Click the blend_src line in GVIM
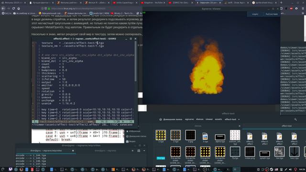This screenshot has width=306, height=172. tap(59, 58)
